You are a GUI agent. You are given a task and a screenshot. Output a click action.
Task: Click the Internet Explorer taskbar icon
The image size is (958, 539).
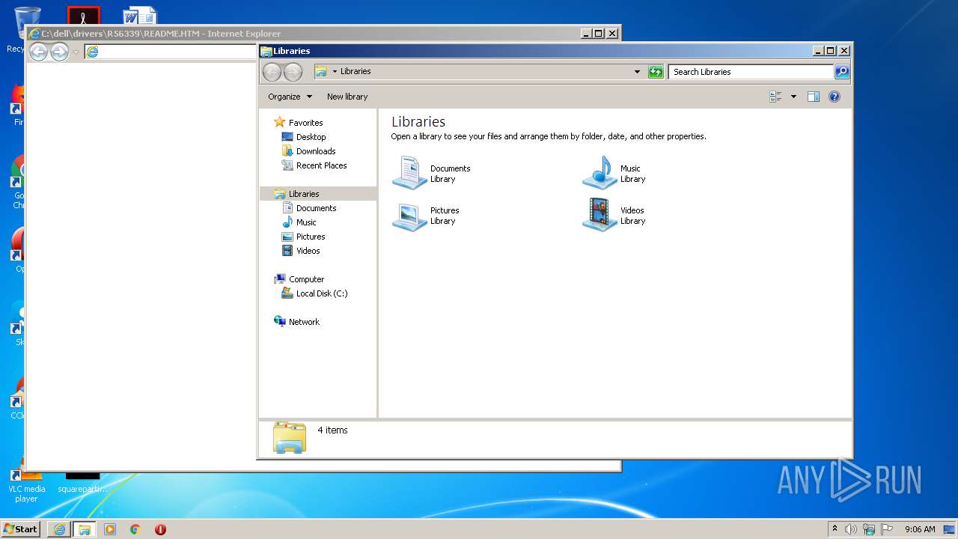[x=59, y=529]
